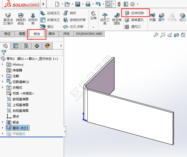Select 原点 (Origin) in feature tree
The height and width of the screenshot is (157, 187).
[x=13, y=116]
